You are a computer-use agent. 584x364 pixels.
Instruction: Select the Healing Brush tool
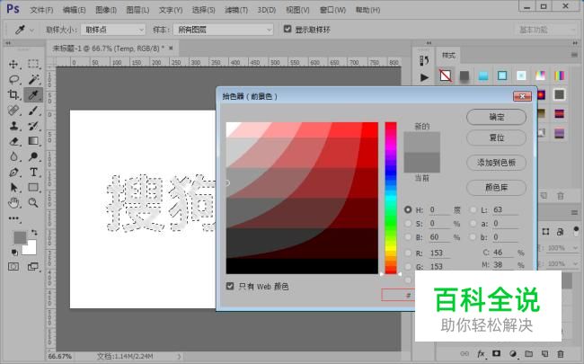pos(13,111)
